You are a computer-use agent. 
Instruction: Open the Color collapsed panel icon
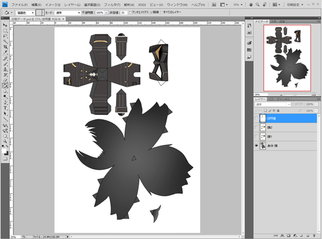tap(249, 43)
